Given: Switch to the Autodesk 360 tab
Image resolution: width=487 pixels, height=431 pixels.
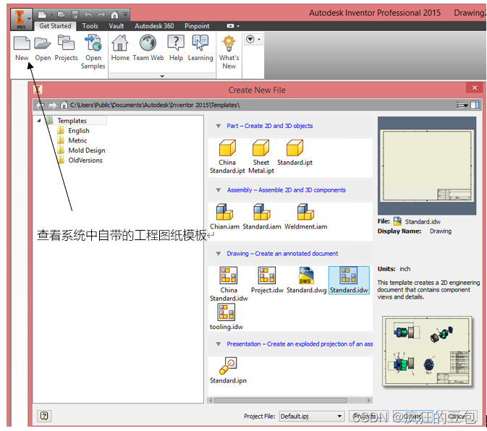Looking at the screenshot, I should pos(154,26).
